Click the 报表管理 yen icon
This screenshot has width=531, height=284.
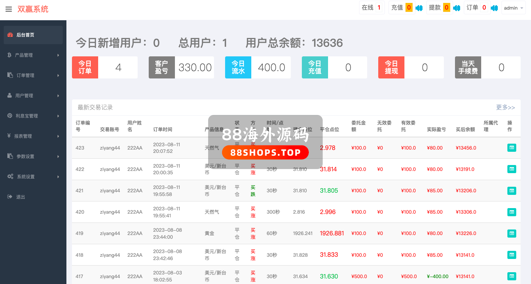click(x=9, y=136)
